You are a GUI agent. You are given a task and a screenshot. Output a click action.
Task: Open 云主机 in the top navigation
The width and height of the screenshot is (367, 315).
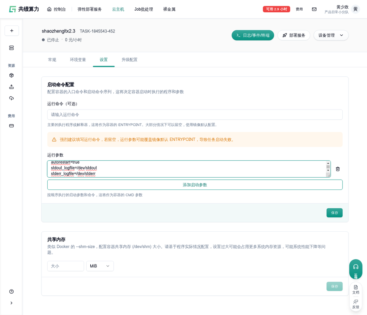tap(118, 9)
